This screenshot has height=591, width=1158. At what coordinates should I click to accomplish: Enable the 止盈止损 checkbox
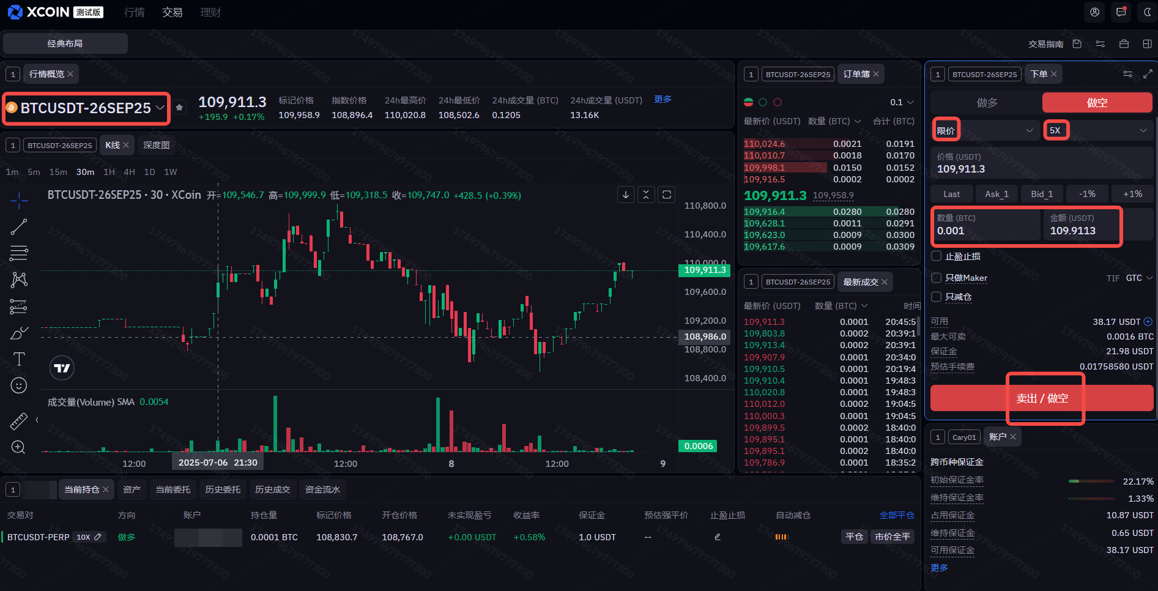(x=936, y=256)
